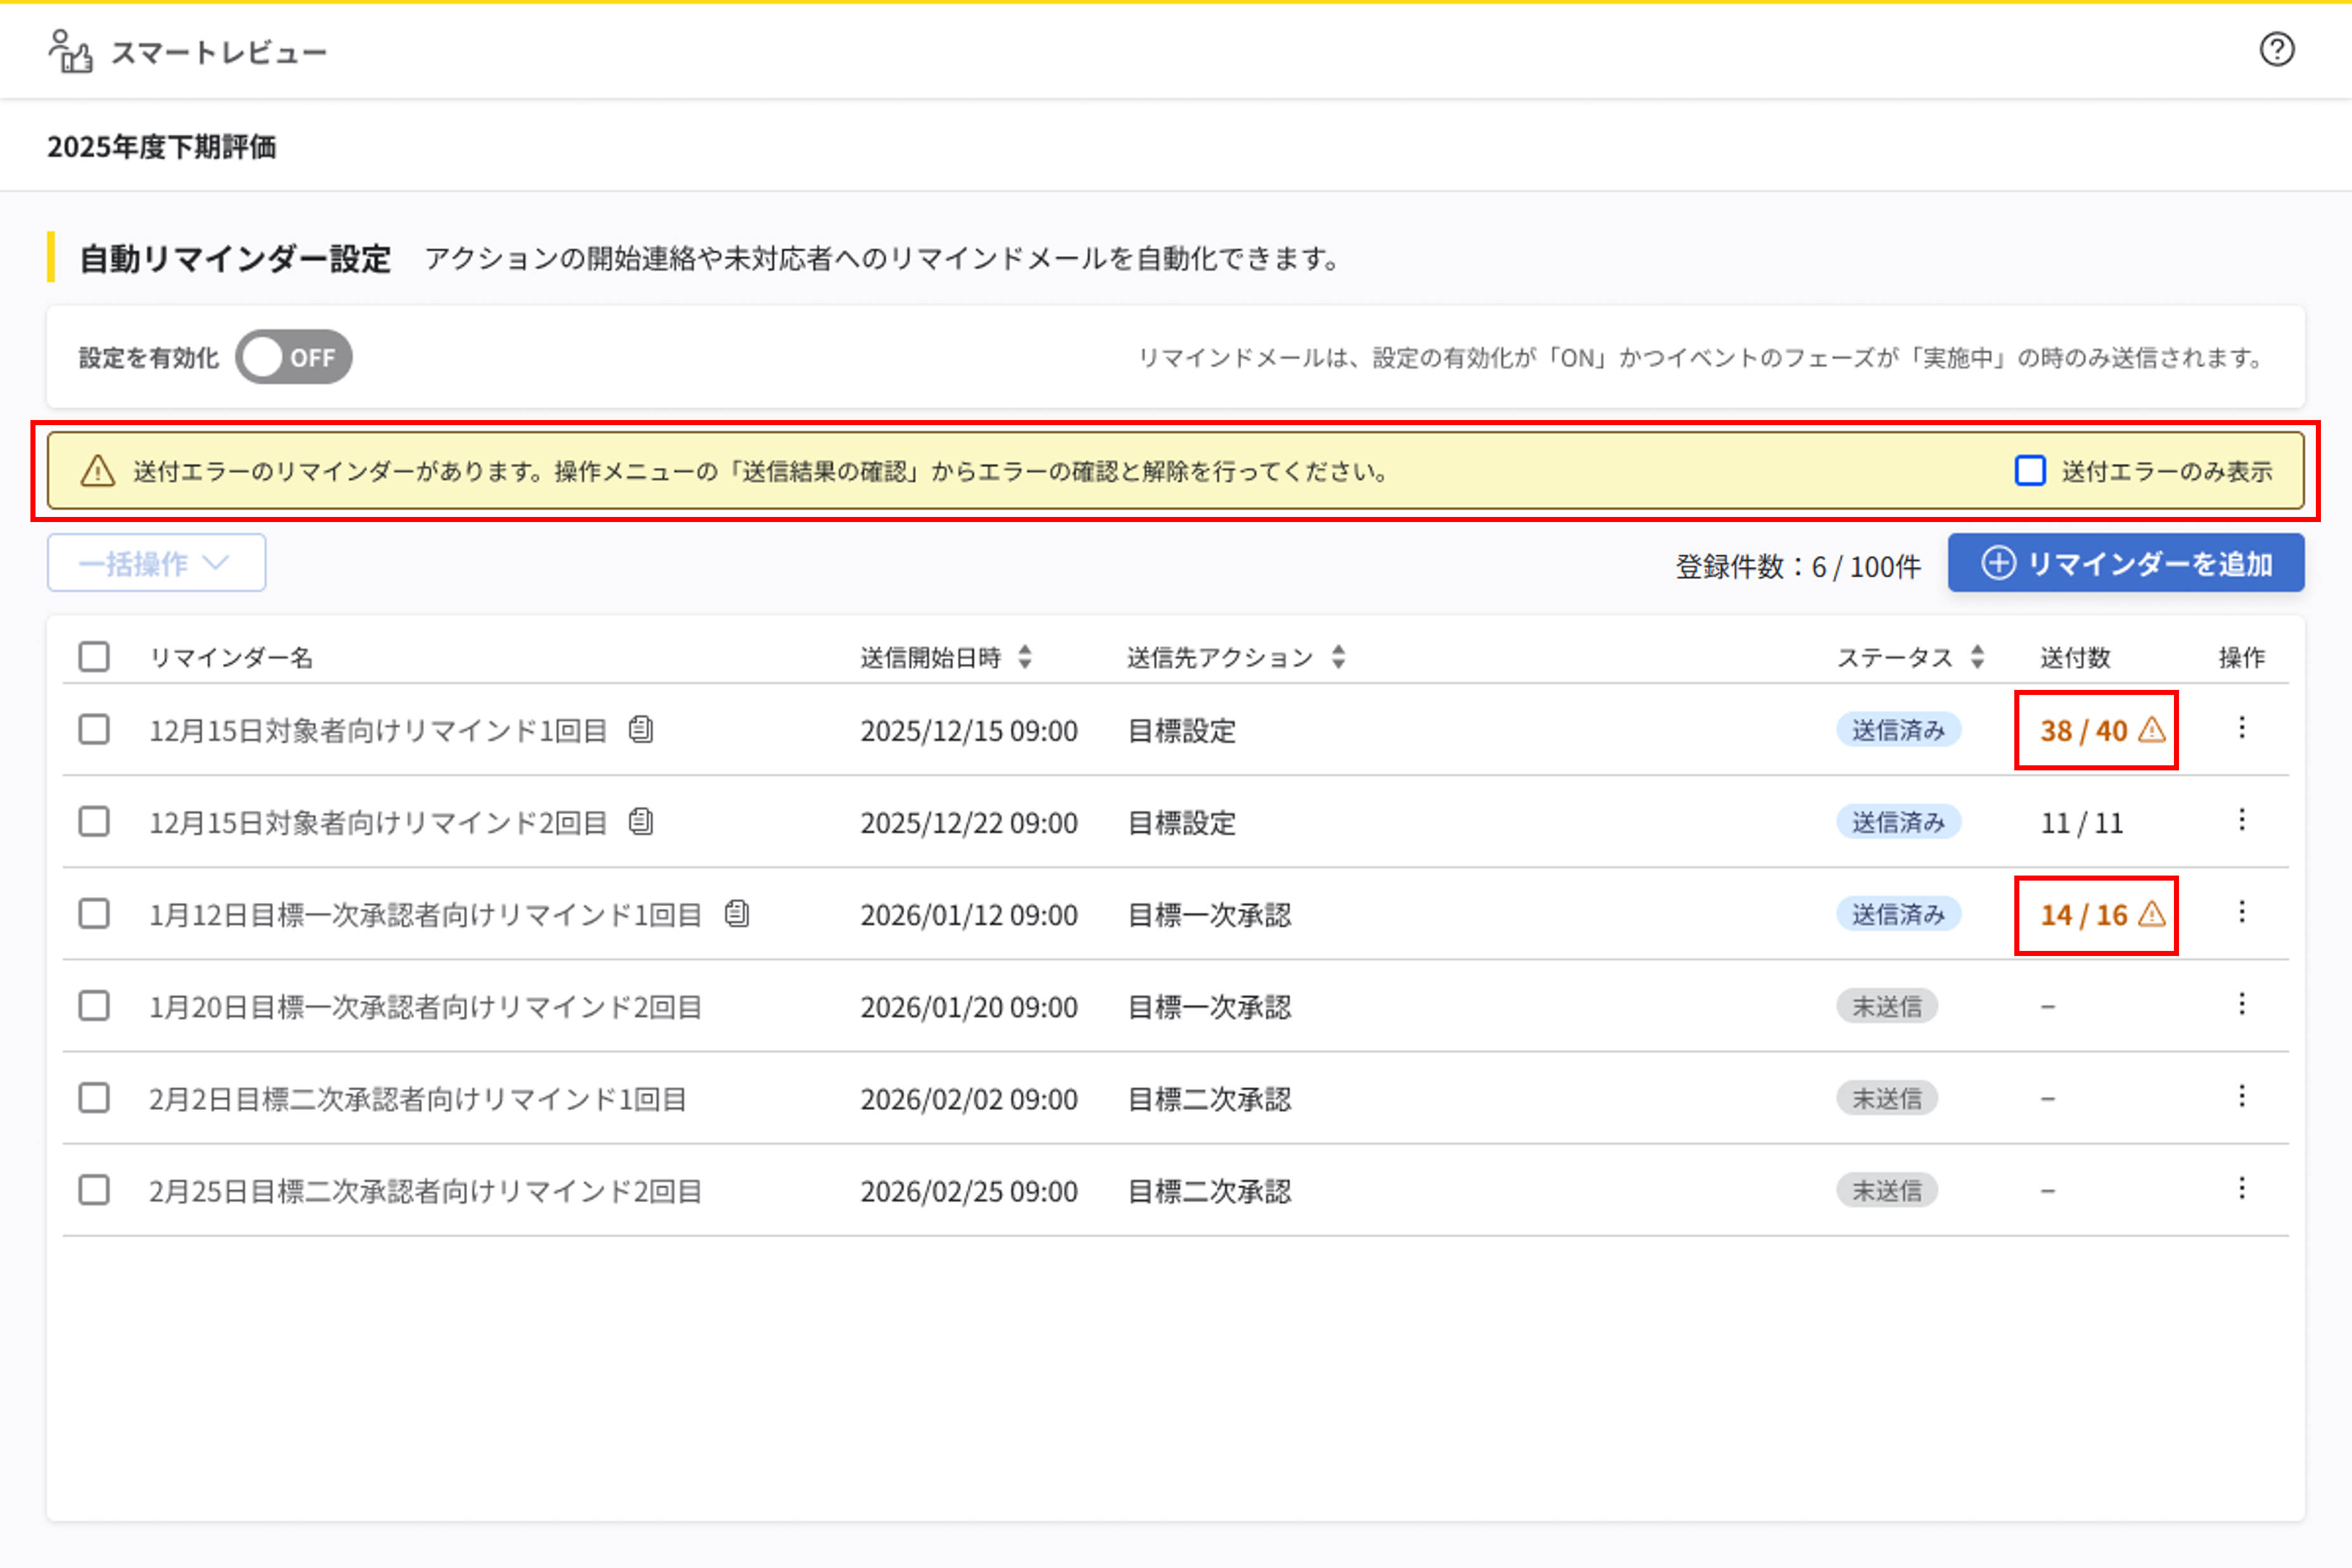Click the 登録件数：6 / 100件 count text
The width and height of the screenshot is (2352, 1568).
[x=1798, y=566]
